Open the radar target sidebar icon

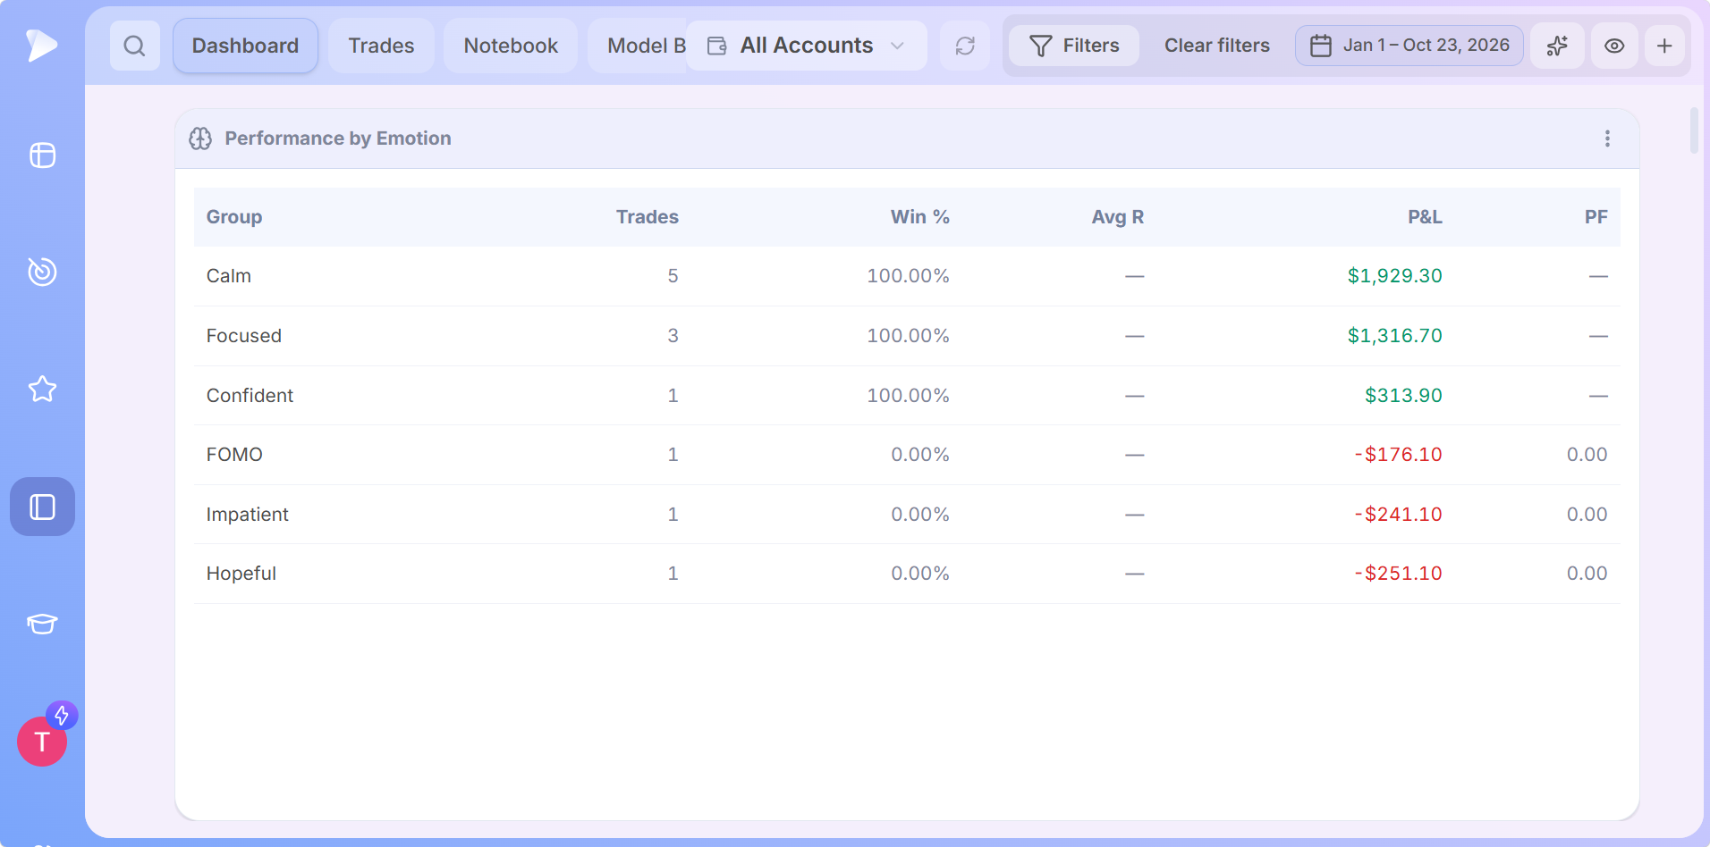[42, 272]
